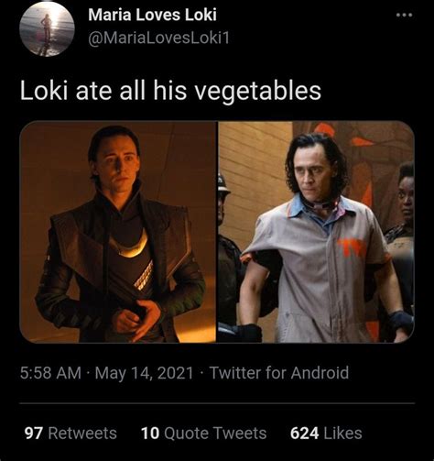
Task: Open the Twitter for Android source link
Action: [279, 373]
